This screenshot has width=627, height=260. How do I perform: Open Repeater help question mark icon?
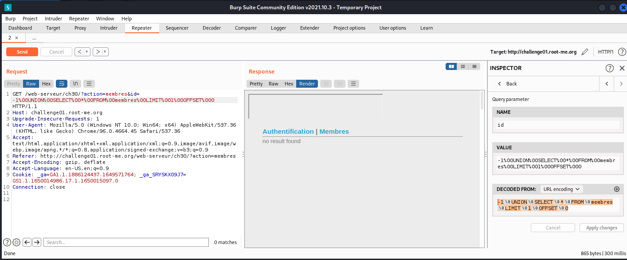(x=622, y=52)
